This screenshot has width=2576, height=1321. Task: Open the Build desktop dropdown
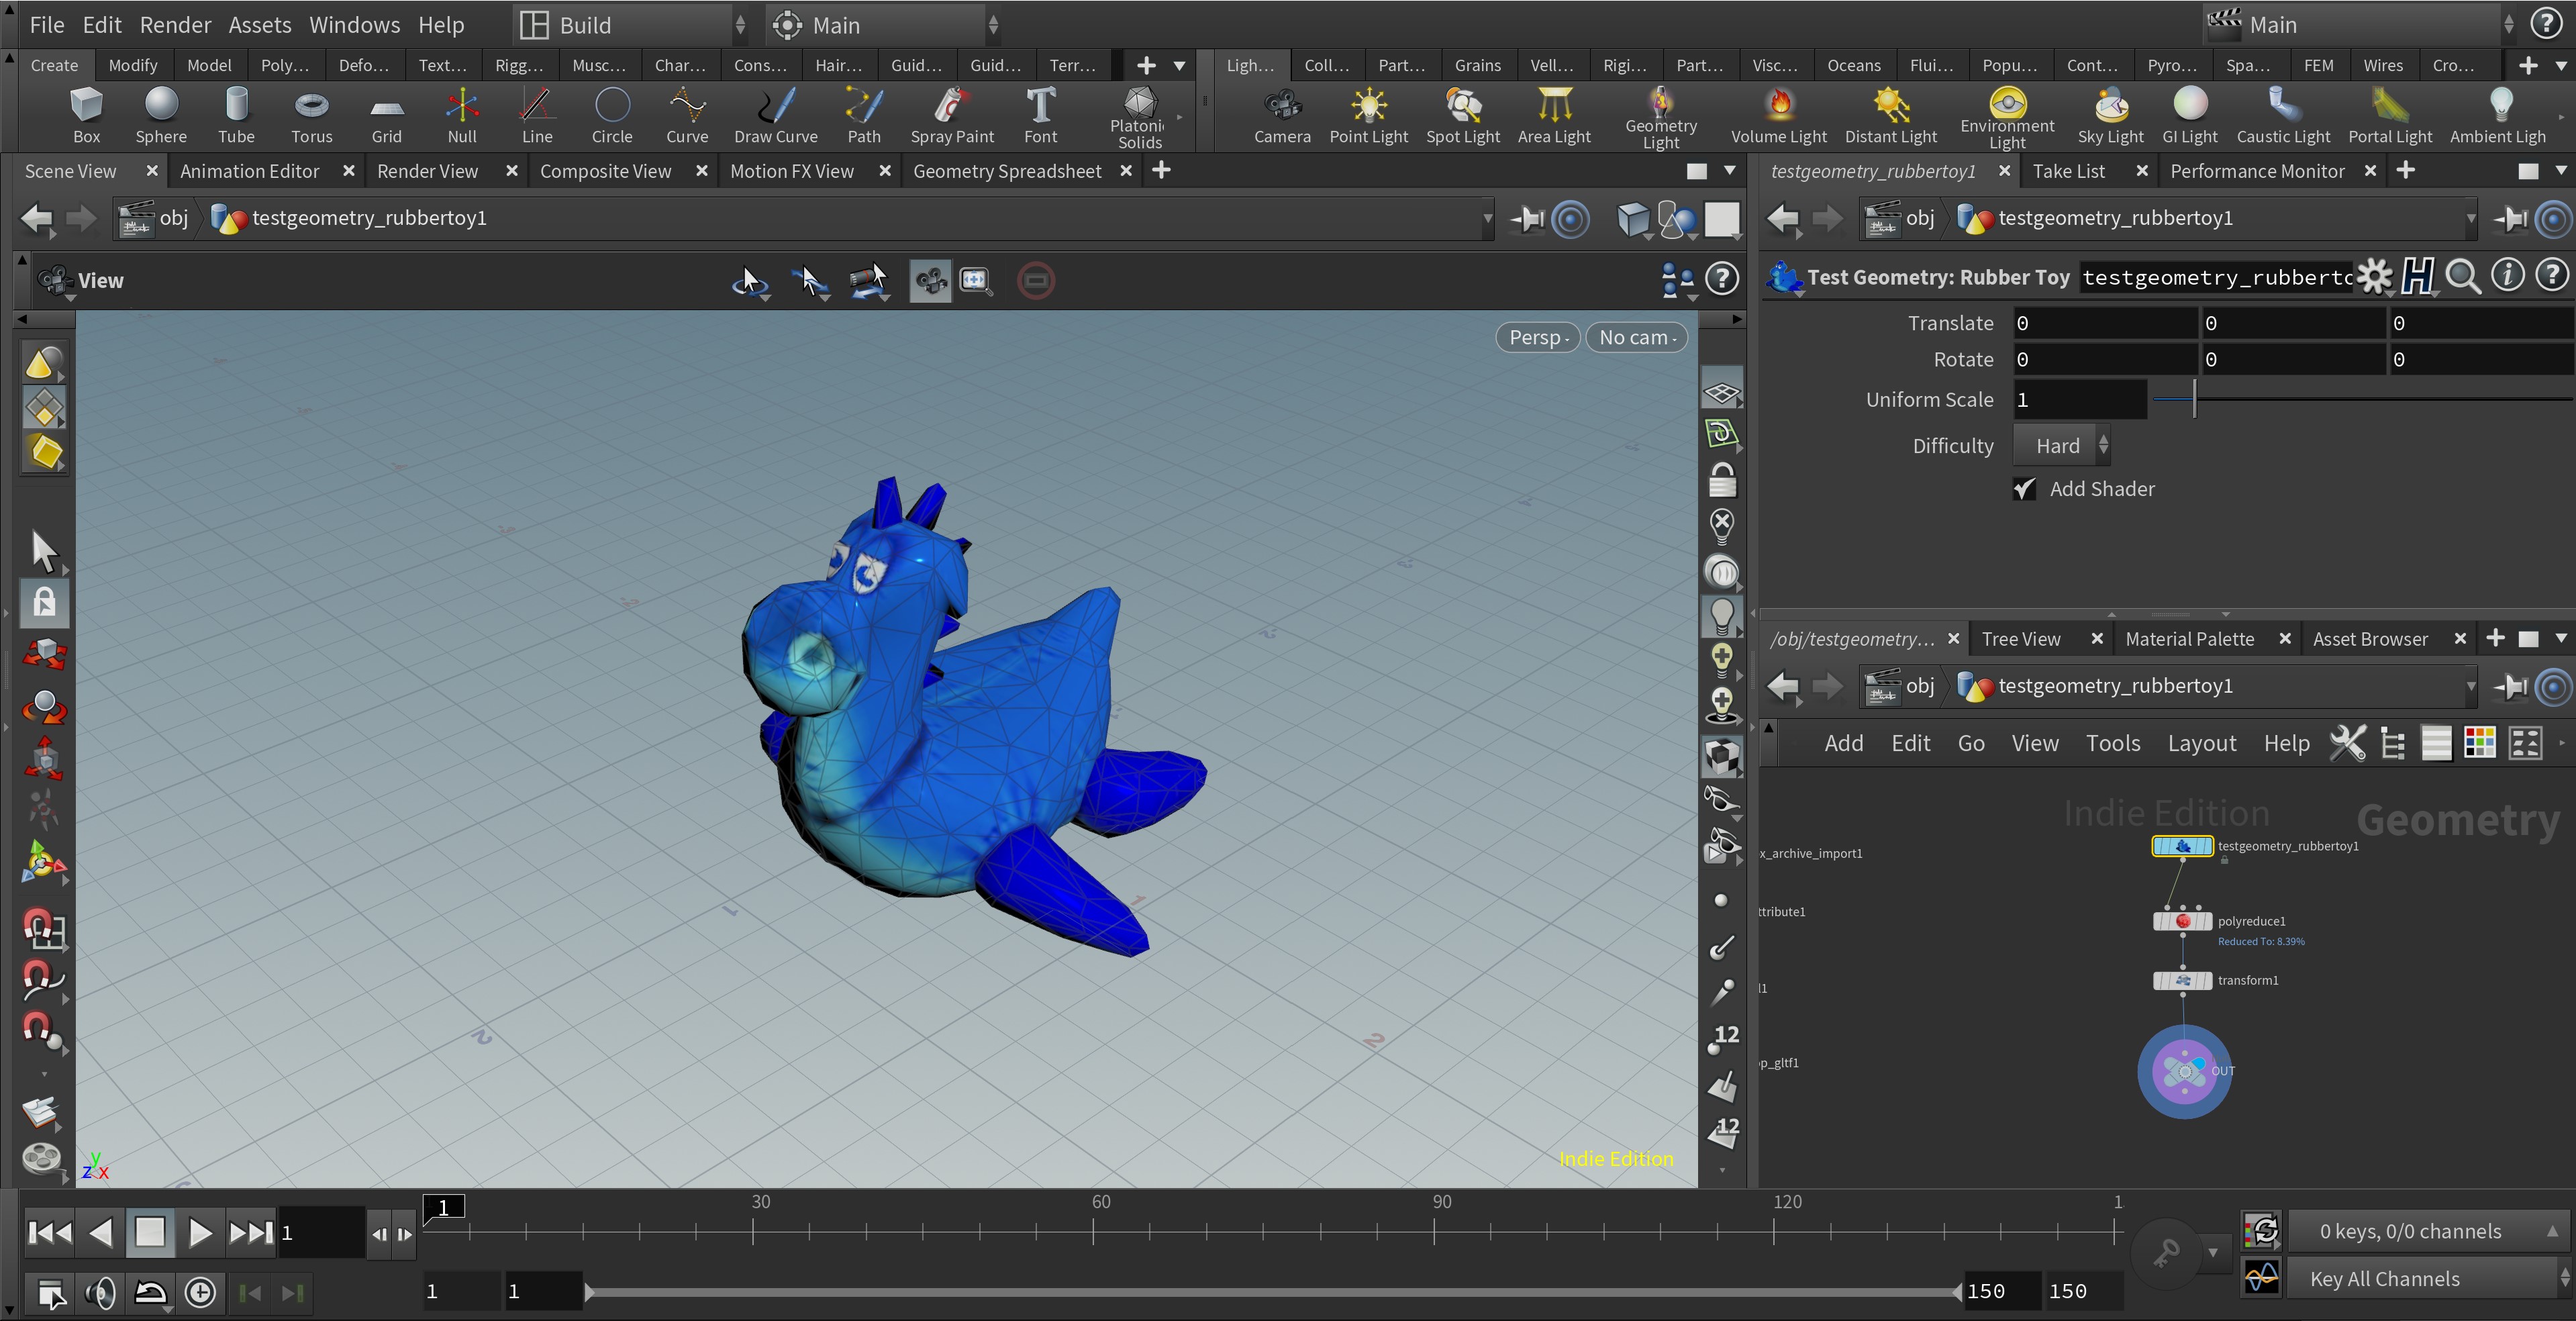633,25
